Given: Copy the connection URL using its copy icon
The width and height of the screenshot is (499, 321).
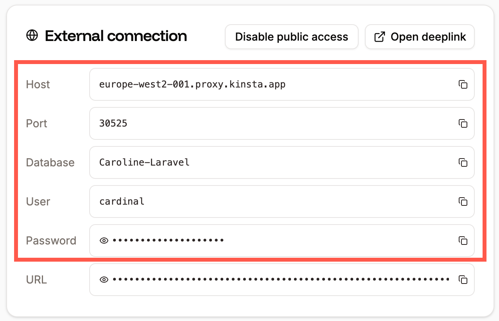Looking at the screenshot, I should (463, 280).
